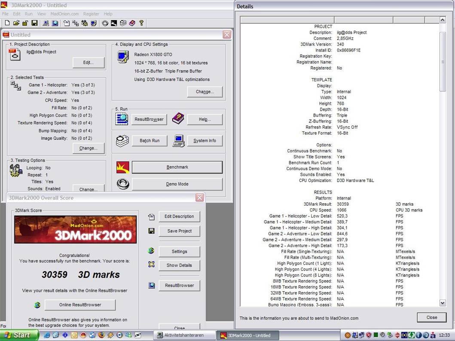The width and height of the screenshot is (455, 341).
Task: Click the Close project toolbar icon
Action: (x=25, y=23)
